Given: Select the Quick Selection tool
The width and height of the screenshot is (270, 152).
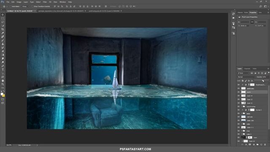Looking at the screenshot, I should tap(3, 25).
